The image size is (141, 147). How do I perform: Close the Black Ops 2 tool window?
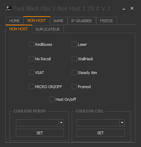[x=132, y=8]
